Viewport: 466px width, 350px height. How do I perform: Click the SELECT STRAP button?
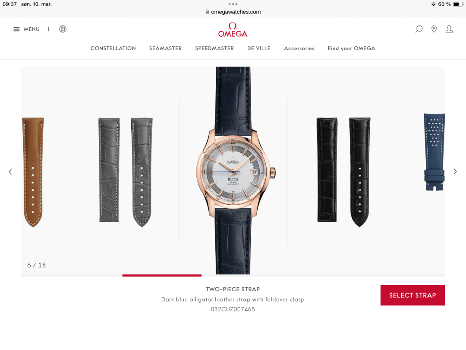(x=412, y=295)
